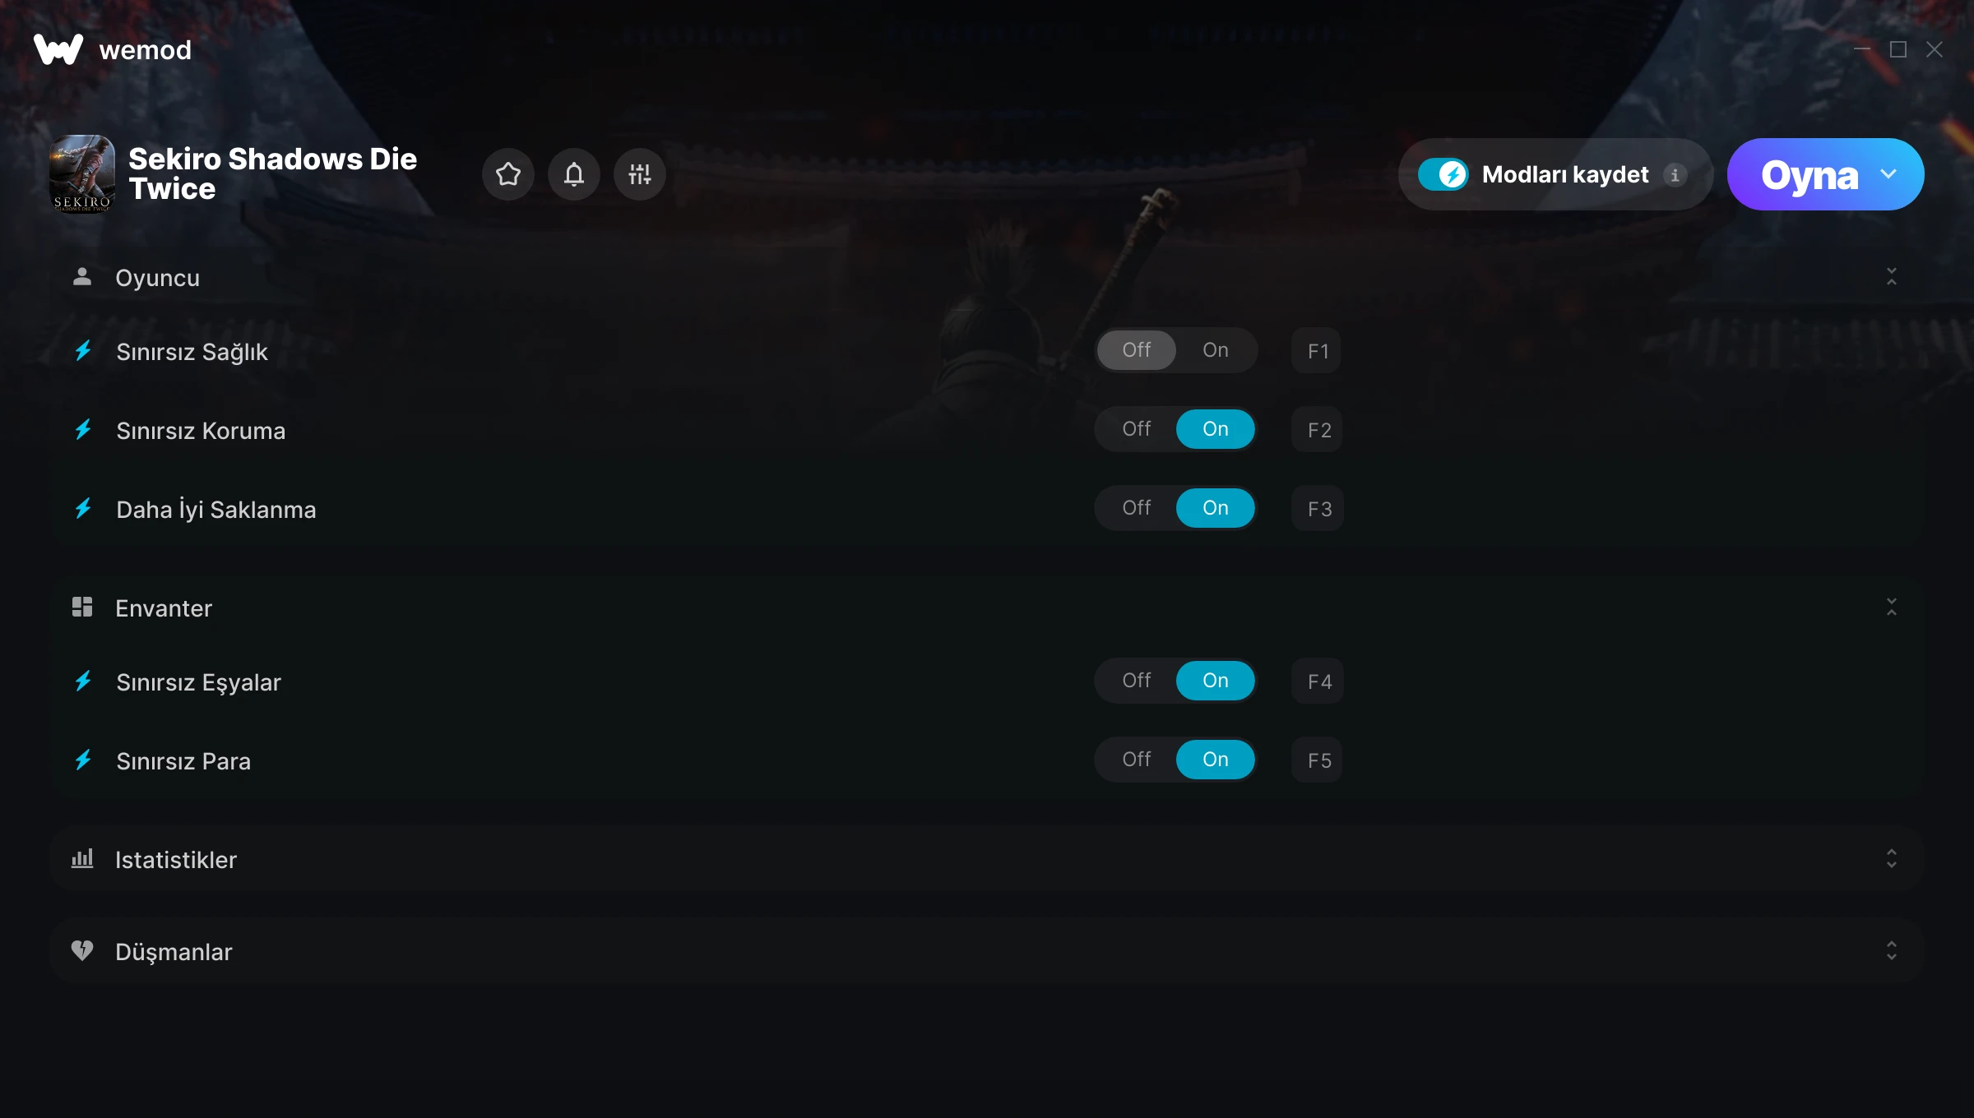Click the favorite star icon
The height and width of the screenshot is (1118, 1974).
point(508,174)
